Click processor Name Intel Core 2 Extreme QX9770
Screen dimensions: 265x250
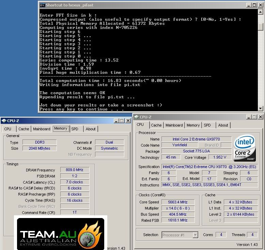point(197,139)
